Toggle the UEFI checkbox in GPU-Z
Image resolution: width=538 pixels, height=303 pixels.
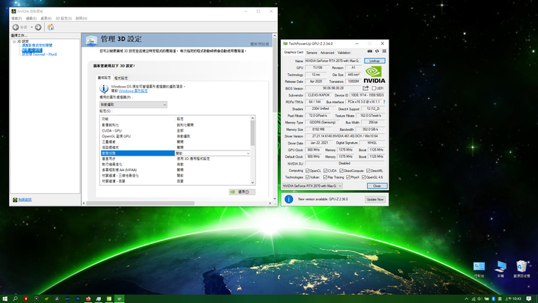tap(374, 88)
